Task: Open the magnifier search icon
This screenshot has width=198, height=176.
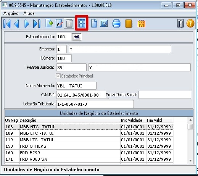Action: coord(104,23)
